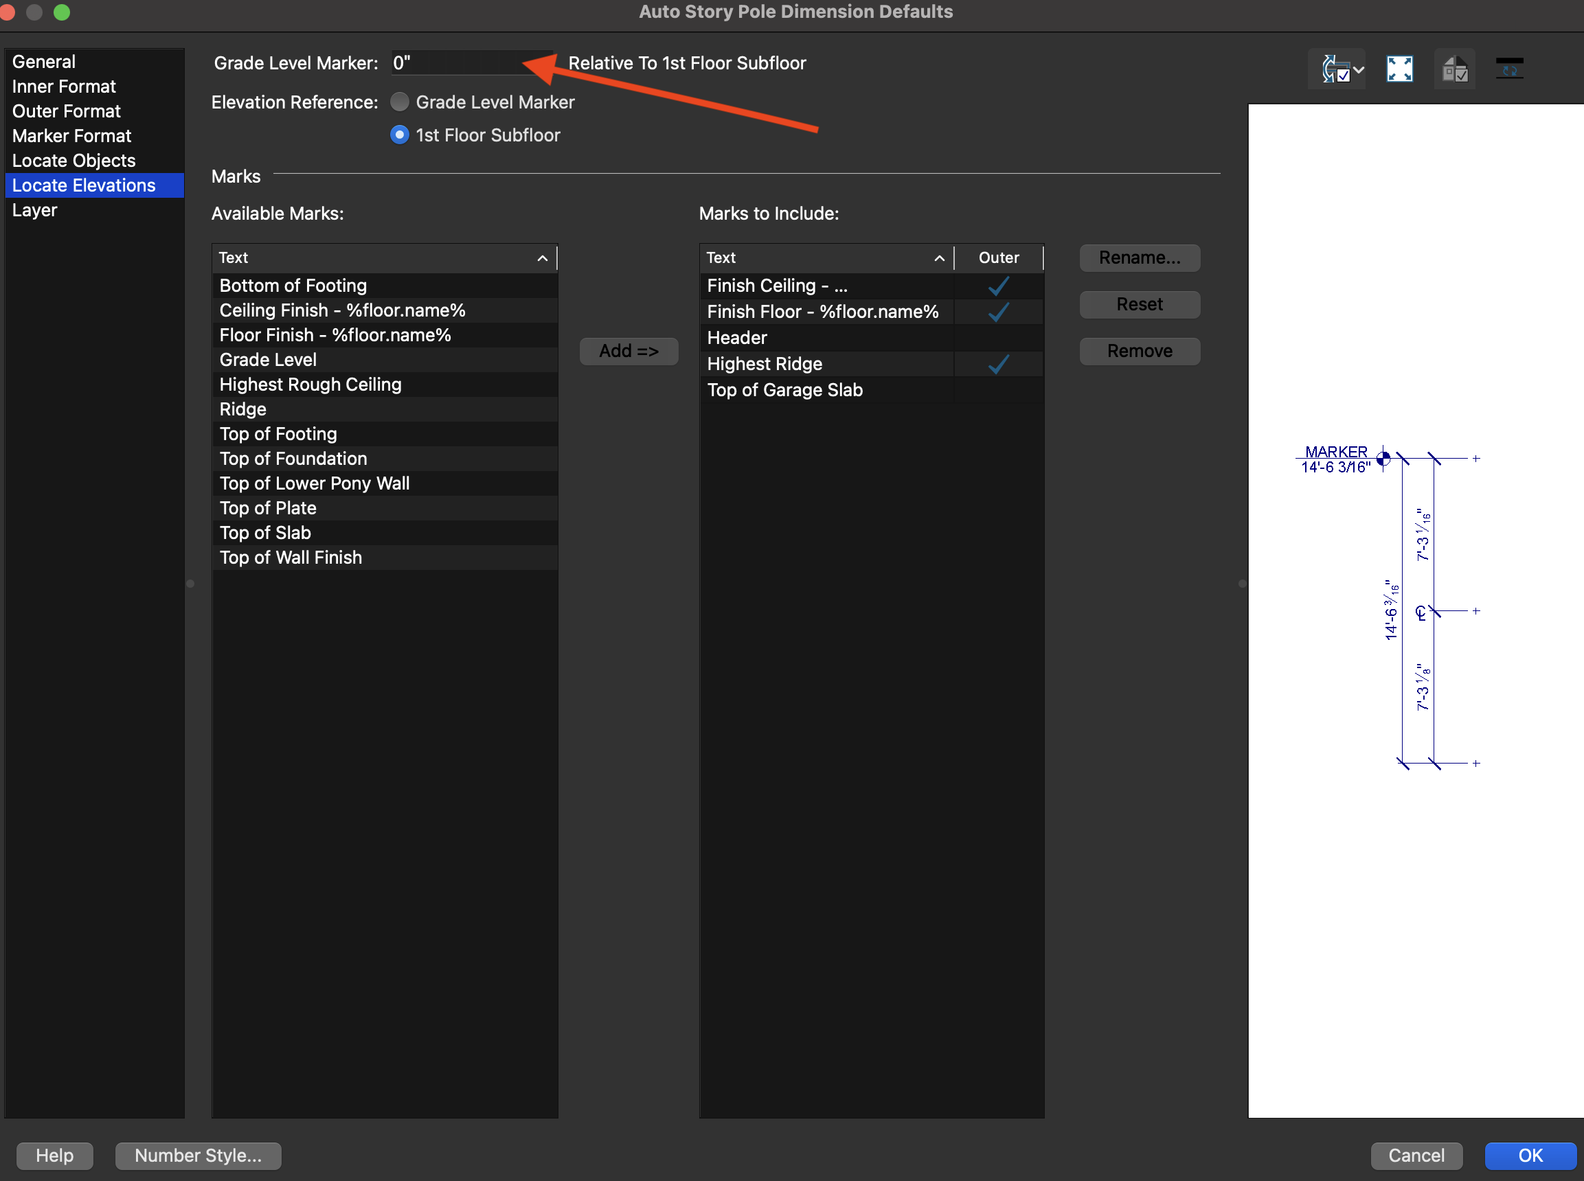
Task: Open preview view options dropdown arrow
Action: (1359, 70)
